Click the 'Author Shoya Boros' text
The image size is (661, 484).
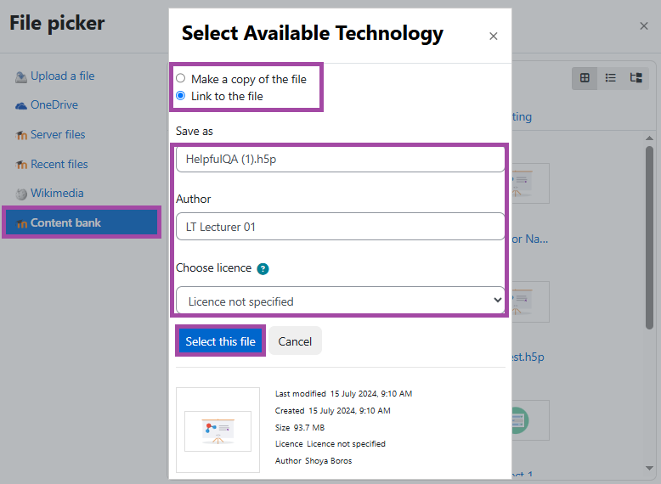(314, 461)
